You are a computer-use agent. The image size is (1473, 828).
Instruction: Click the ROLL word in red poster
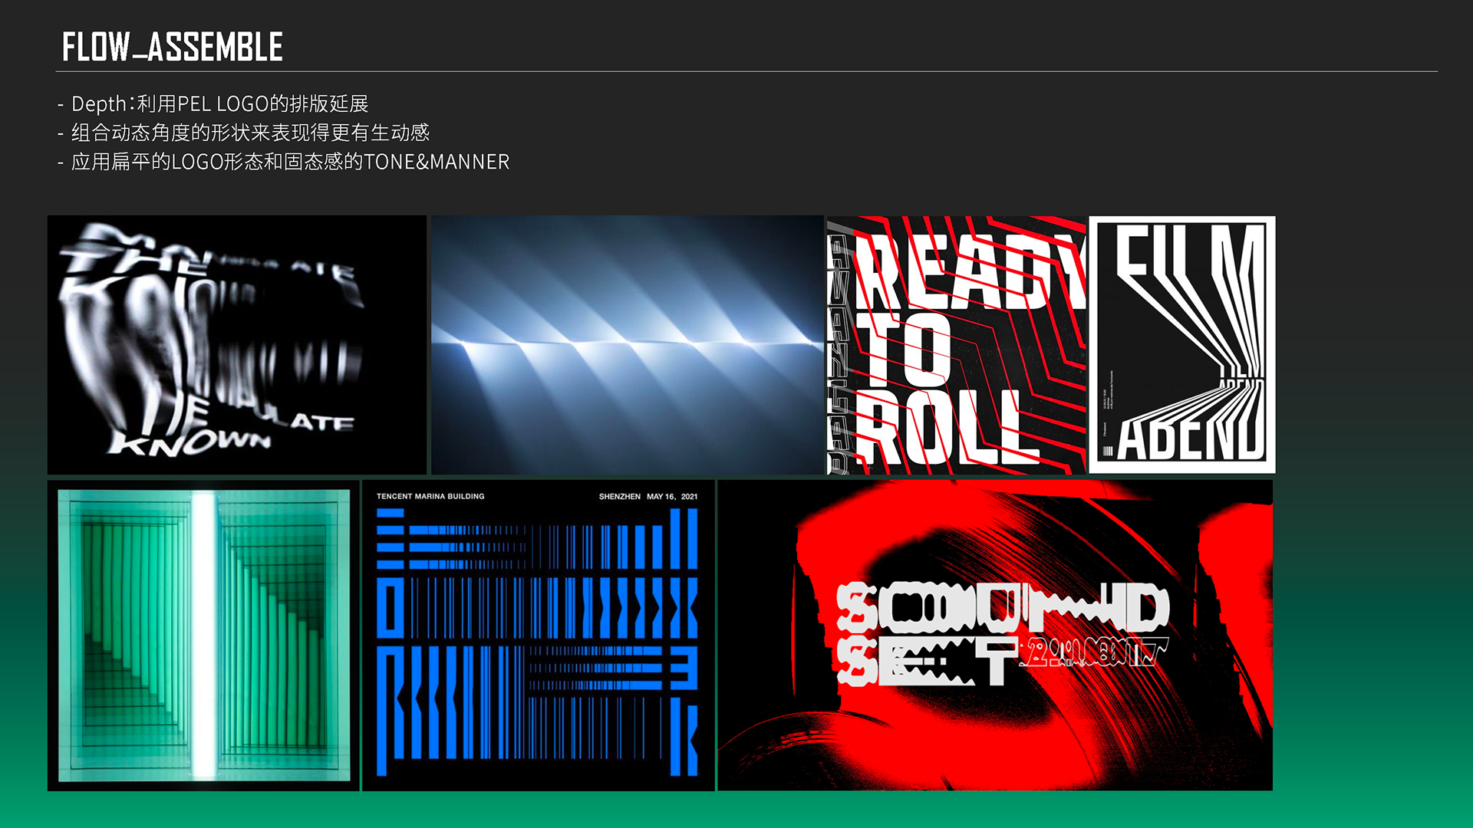(947, 428)
